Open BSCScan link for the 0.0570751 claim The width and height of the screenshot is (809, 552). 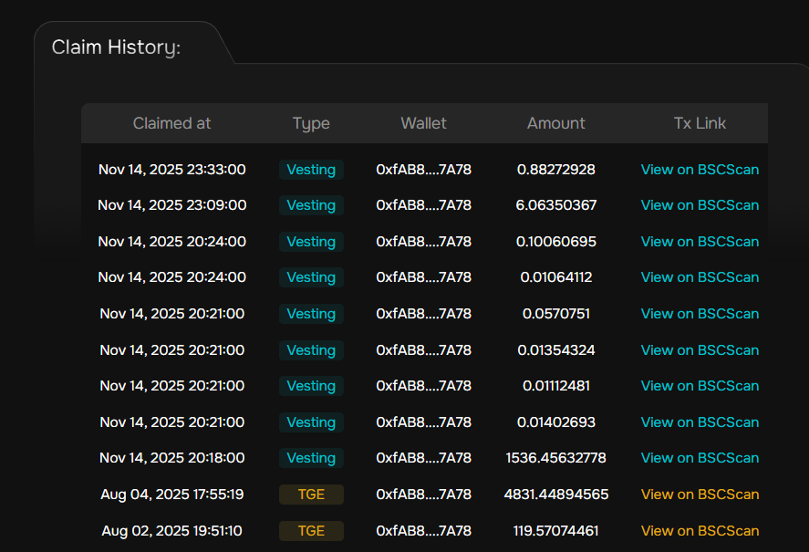[700, 314]
